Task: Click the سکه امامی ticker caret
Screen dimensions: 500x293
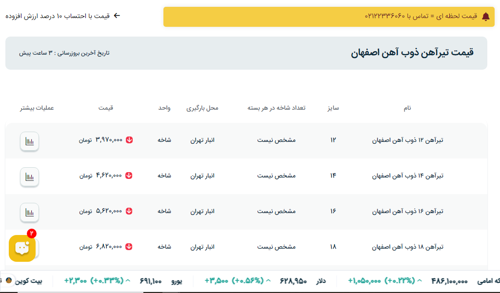Action: click(420, 281)
